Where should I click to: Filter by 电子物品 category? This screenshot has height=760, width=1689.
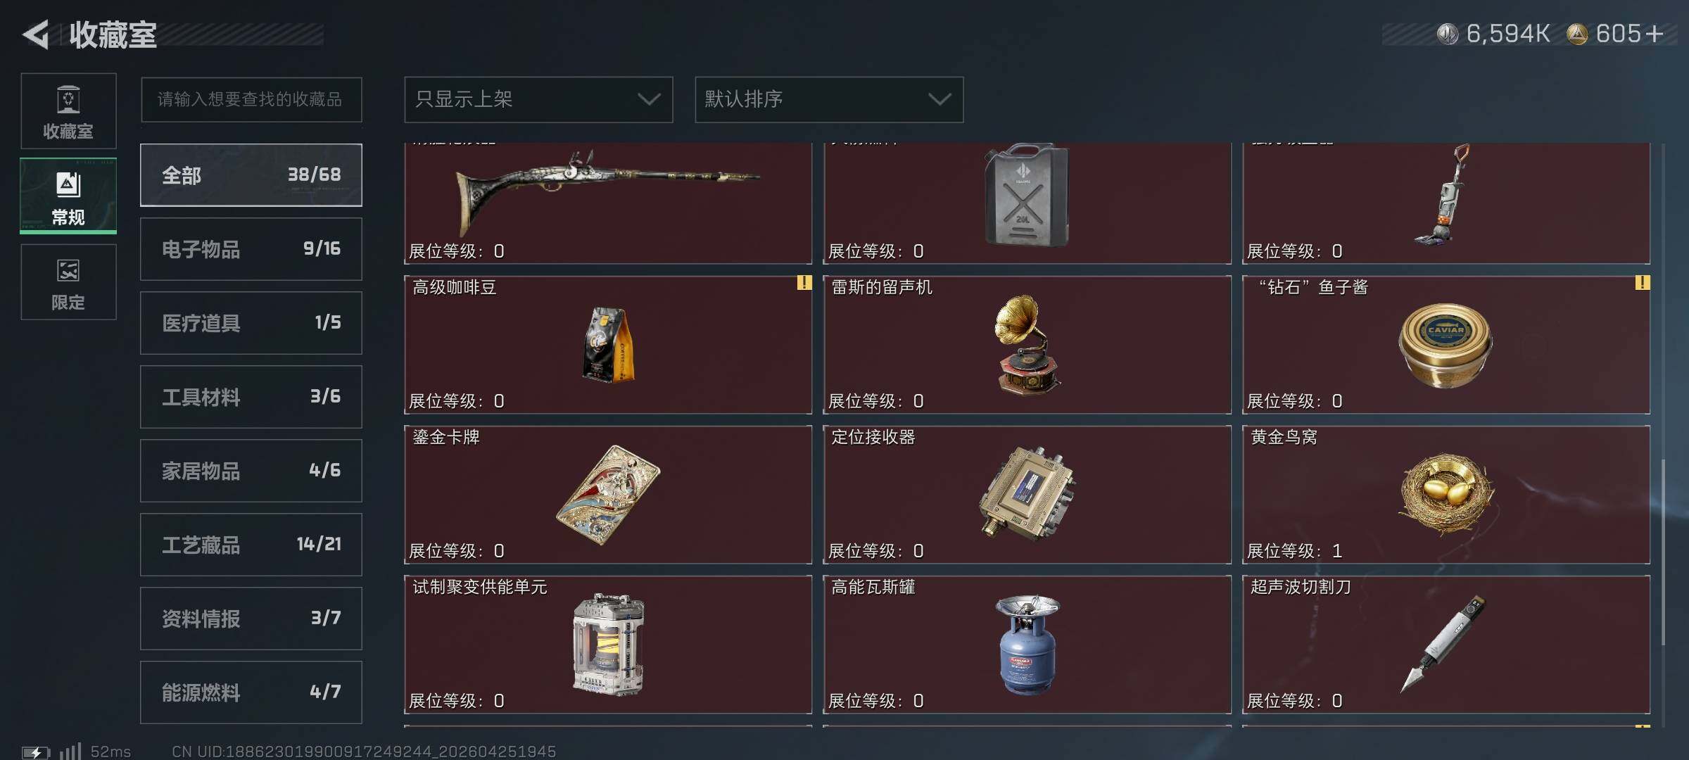pyautogui.click(x=251, y=249)
